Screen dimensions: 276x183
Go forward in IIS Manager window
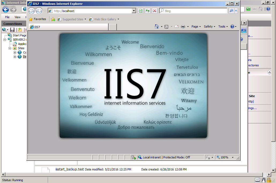(x=13, y=9)
